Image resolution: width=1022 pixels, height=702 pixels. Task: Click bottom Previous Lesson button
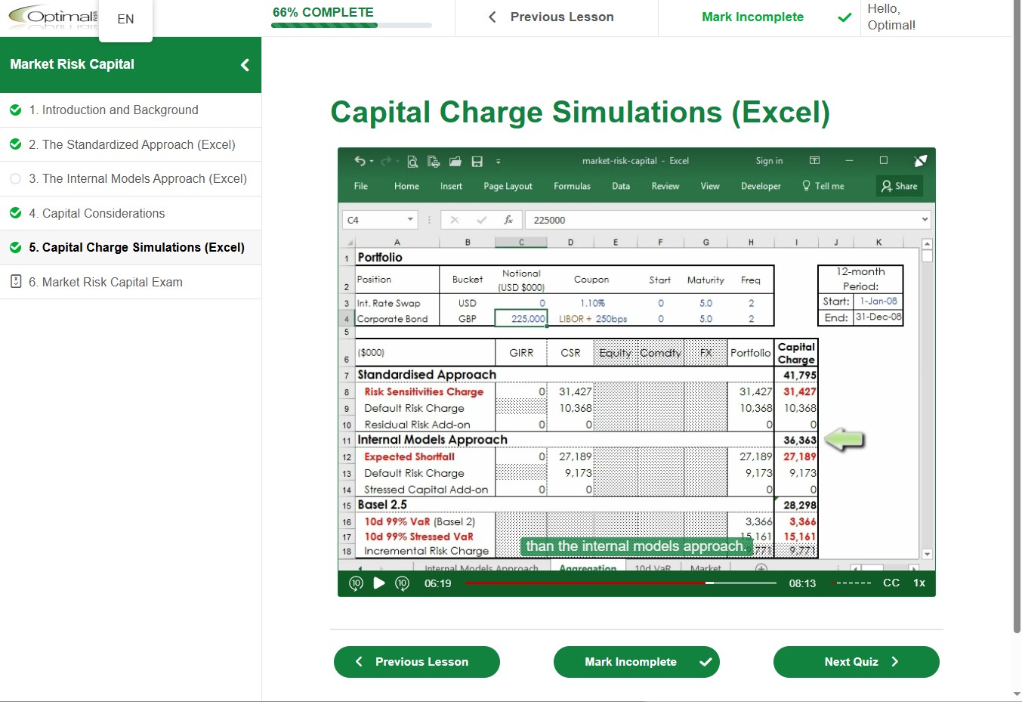(417, 662)
